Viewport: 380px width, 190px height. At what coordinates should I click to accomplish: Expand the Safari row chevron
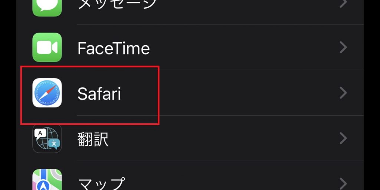pos(343,93)
